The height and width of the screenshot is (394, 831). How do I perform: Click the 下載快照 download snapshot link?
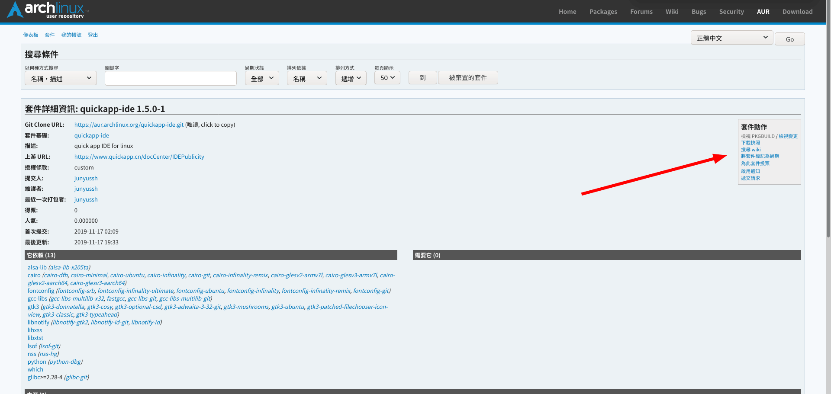click(x=750, y=143)
